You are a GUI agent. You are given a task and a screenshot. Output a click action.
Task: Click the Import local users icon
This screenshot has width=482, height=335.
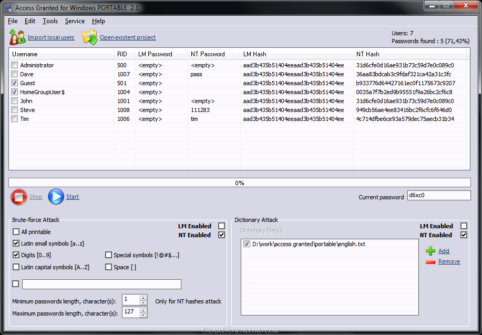[17, 37]
